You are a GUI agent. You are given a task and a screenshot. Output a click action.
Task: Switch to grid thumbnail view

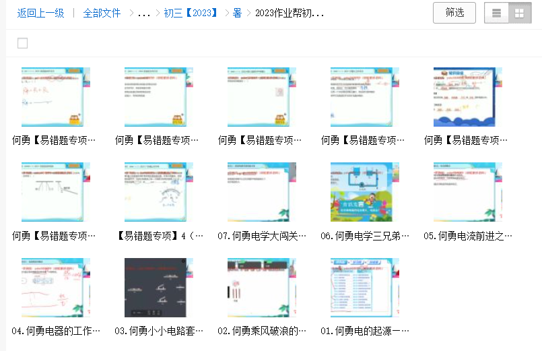coord(520,13)
